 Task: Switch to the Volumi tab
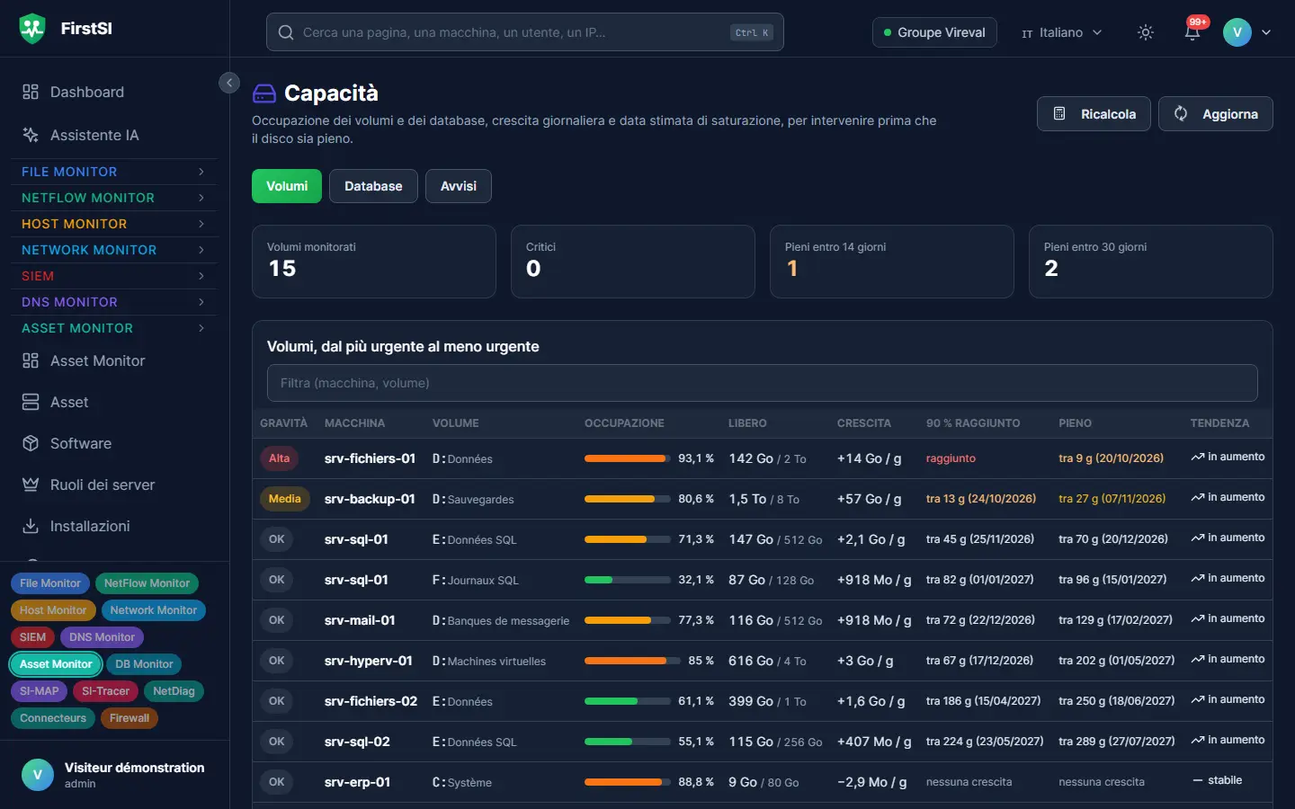287,186
